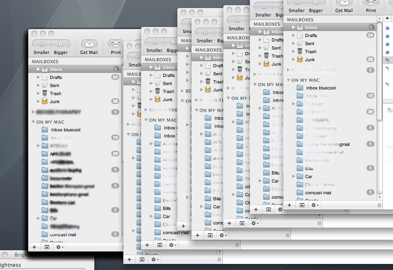Open gear action menu in rightmost window
Screen dimensions: 393x270
click(x=314, y=205)
